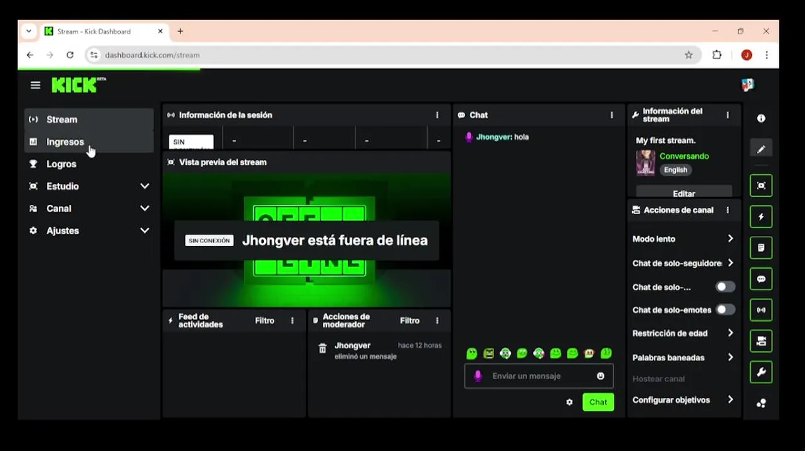Toggle the lightning activity feed icon in the right sidebar
The image size is (805, 451).
[761, 217]
